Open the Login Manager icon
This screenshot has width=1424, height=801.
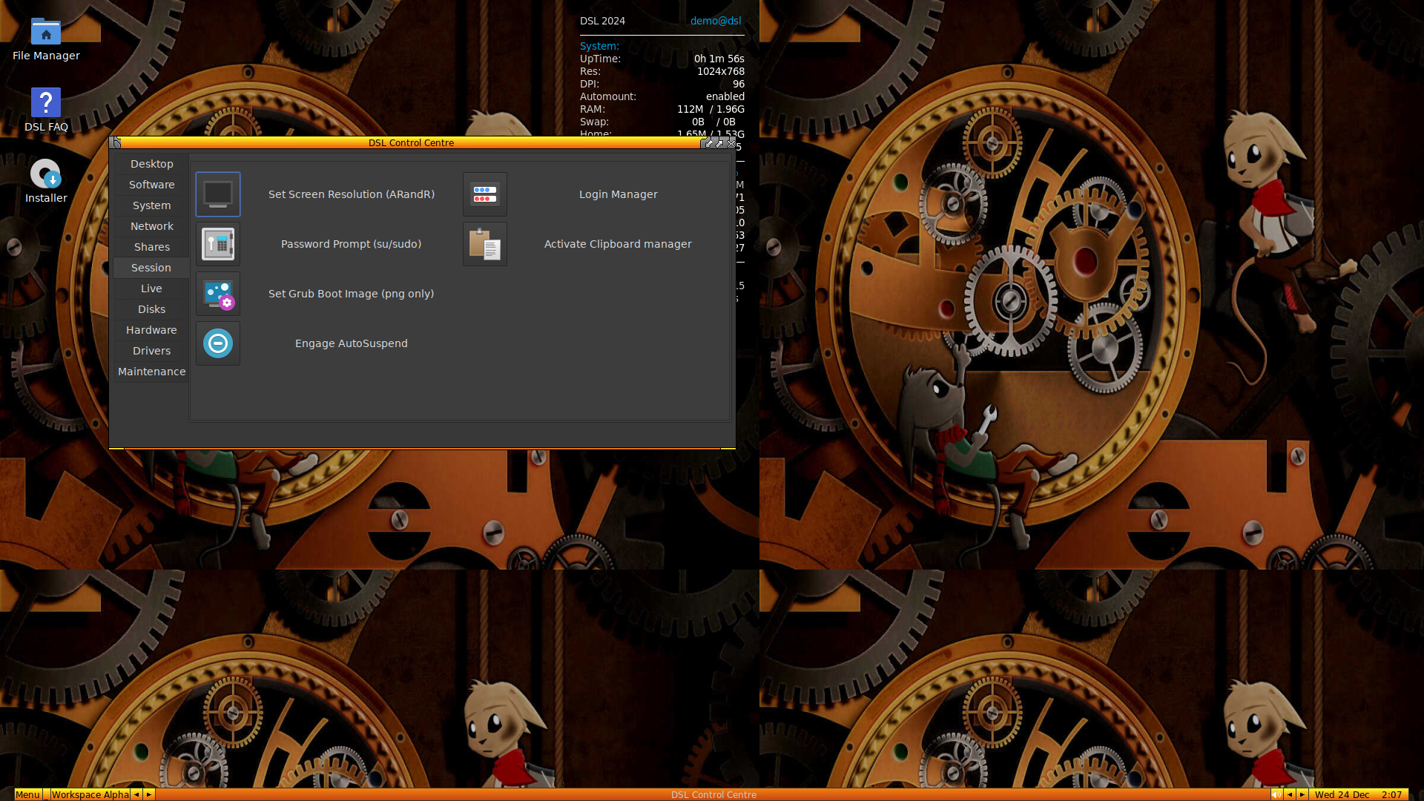click(485, 194)
